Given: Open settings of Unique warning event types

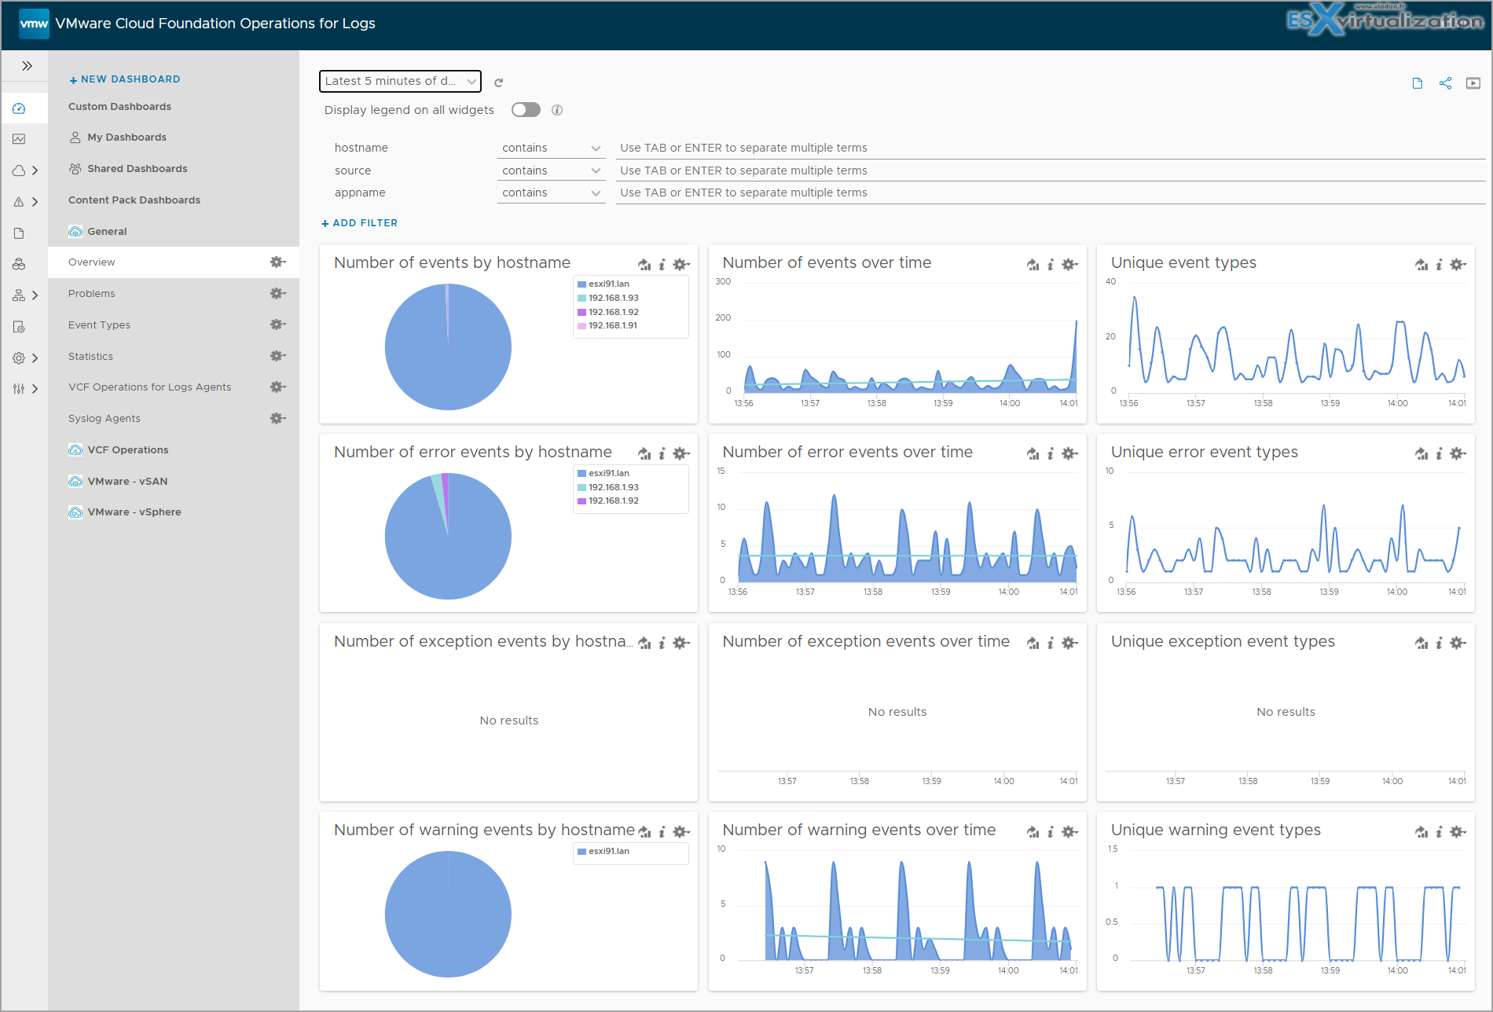Looking at the screenshot, I should [1458, 832].
